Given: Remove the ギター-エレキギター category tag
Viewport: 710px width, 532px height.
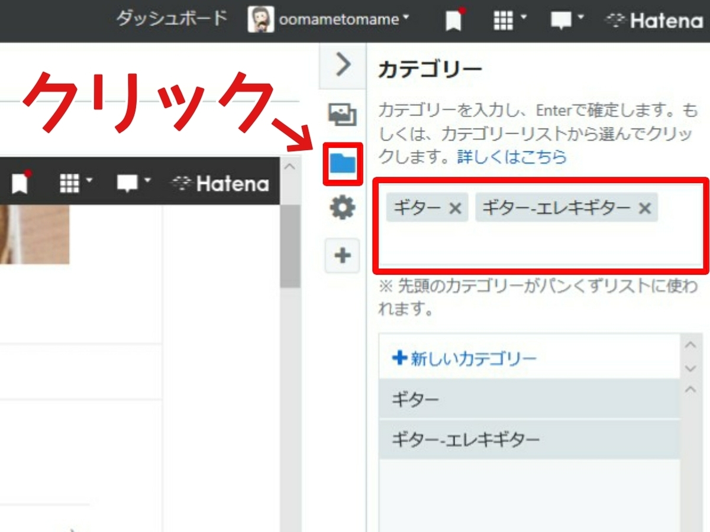Looking at the screenshot, I should 645,208.
